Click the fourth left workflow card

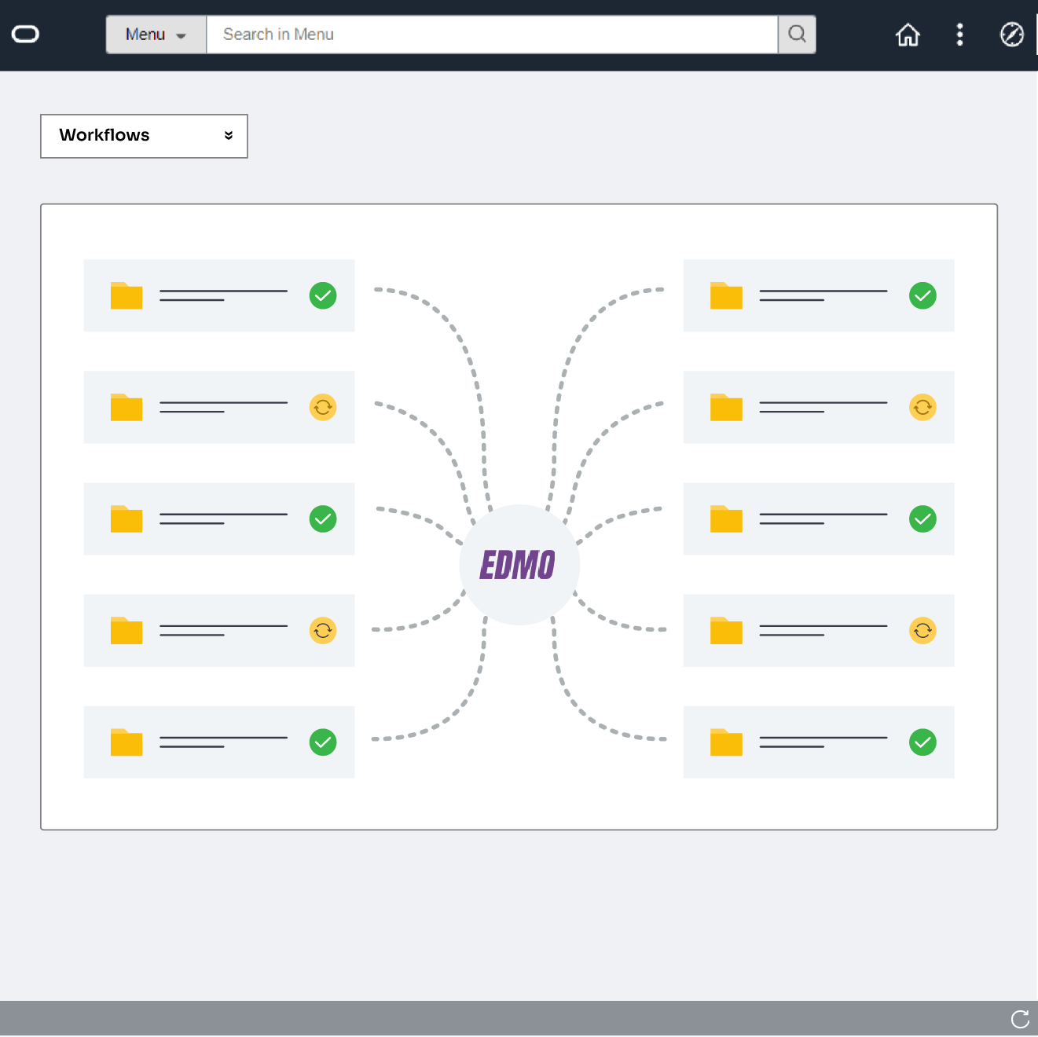[x=218, y=631]
